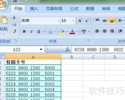Apply the cell borders button
This screenshot has height=100, width=125.
coord(51,31)
